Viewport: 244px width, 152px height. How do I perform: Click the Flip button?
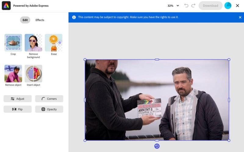(18, 109)
